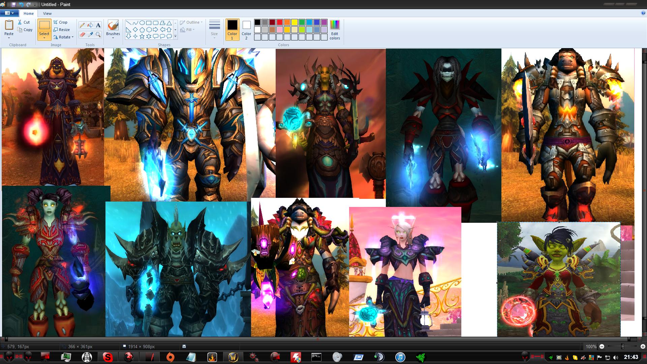Select the Eraser tool
Screen dimensions: 647x364
pyautogui.click(x=82, y=35)
